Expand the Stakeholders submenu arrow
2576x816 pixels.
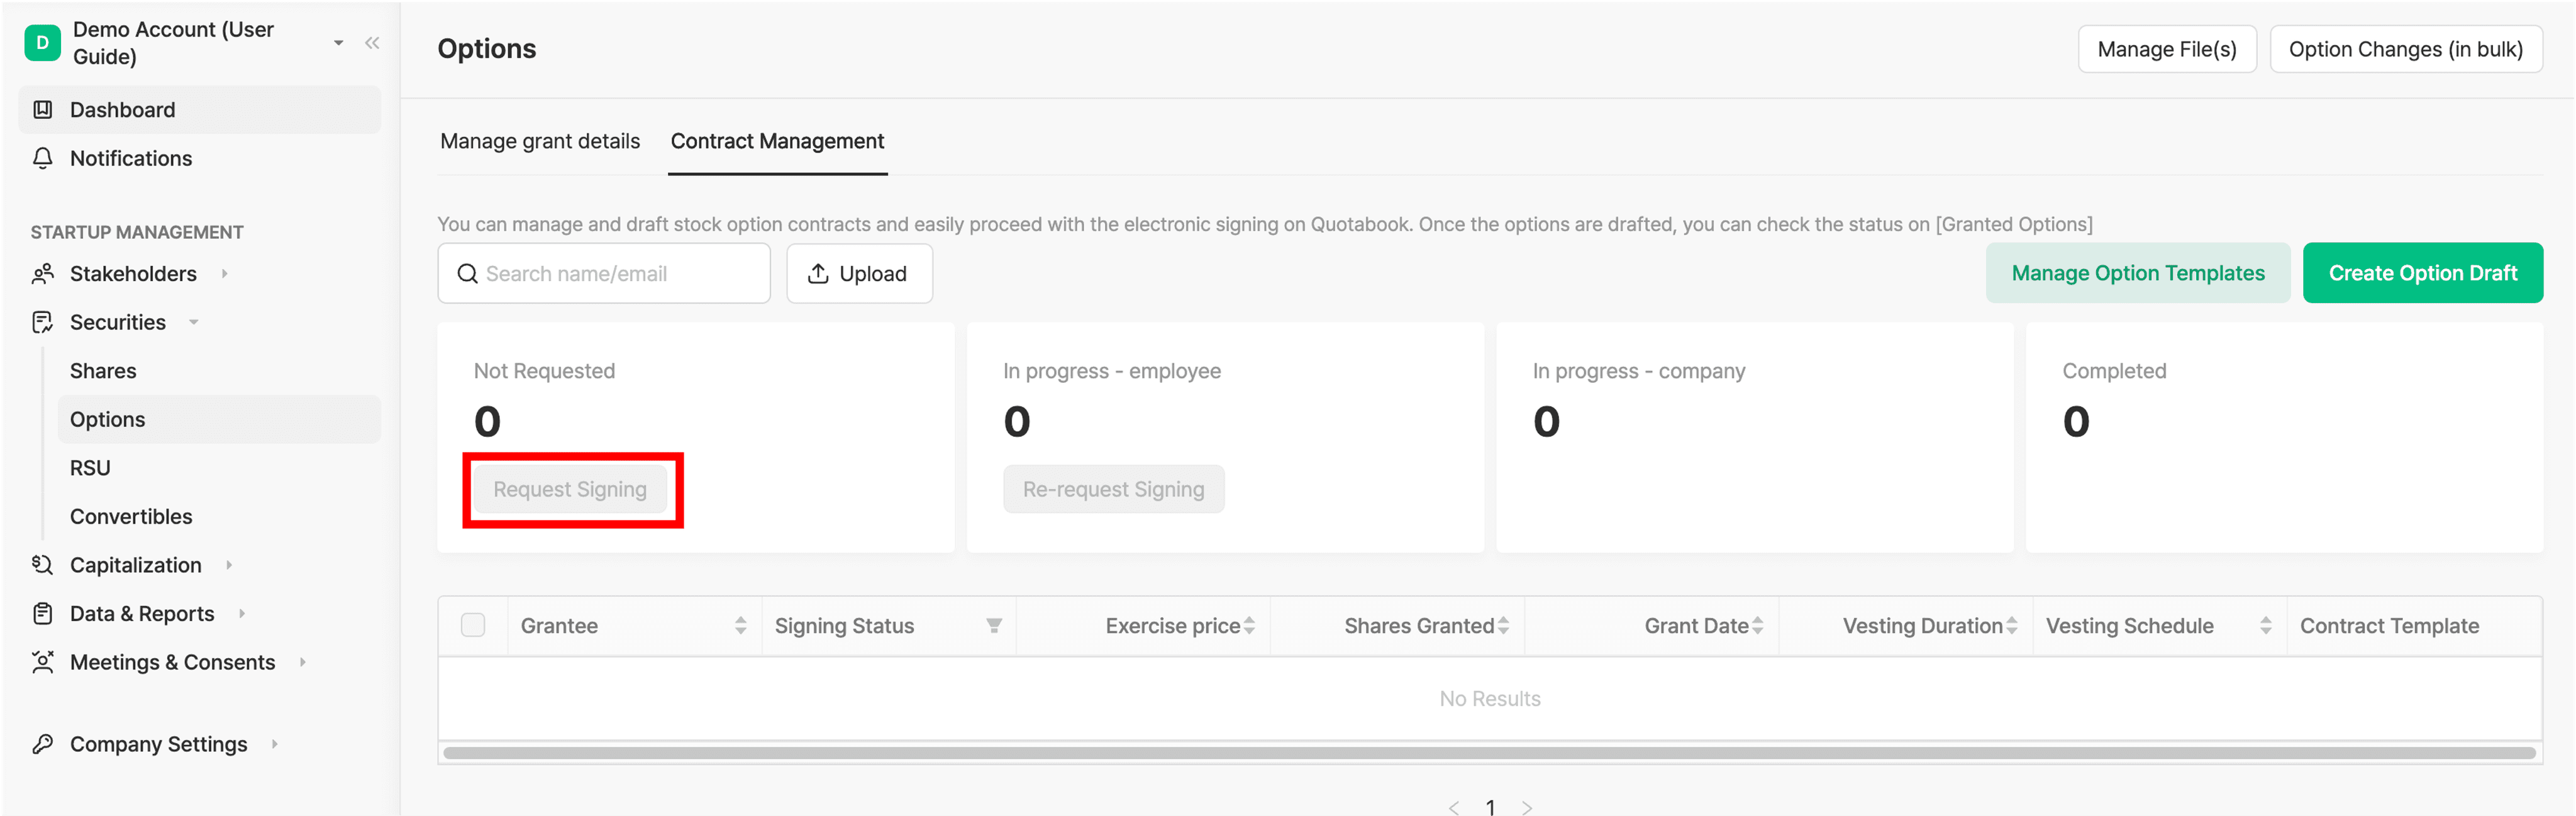[x=224, y=274]
